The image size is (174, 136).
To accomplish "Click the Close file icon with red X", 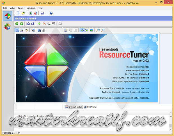I will click(36, 13).
